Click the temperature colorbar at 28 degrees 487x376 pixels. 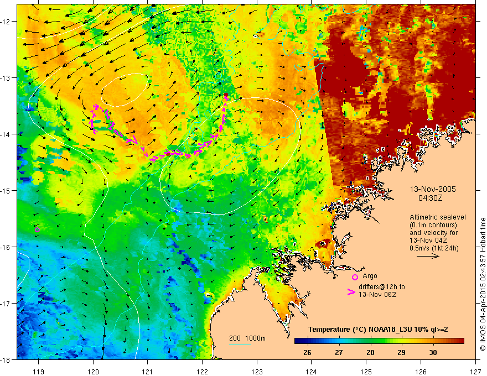coord(370,341)
